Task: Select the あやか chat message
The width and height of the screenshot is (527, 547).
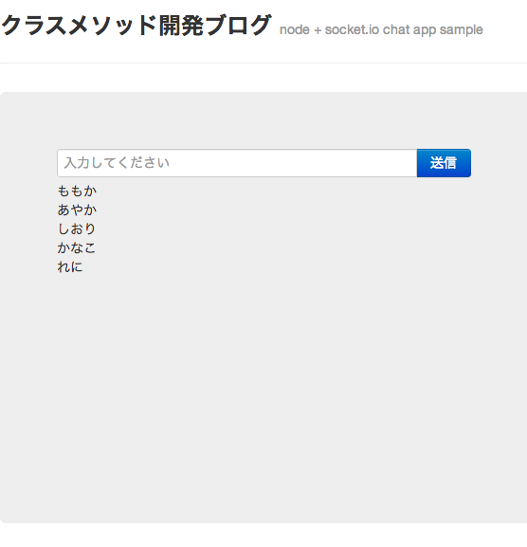Action: pyautogui.click(x=77, y=210)
